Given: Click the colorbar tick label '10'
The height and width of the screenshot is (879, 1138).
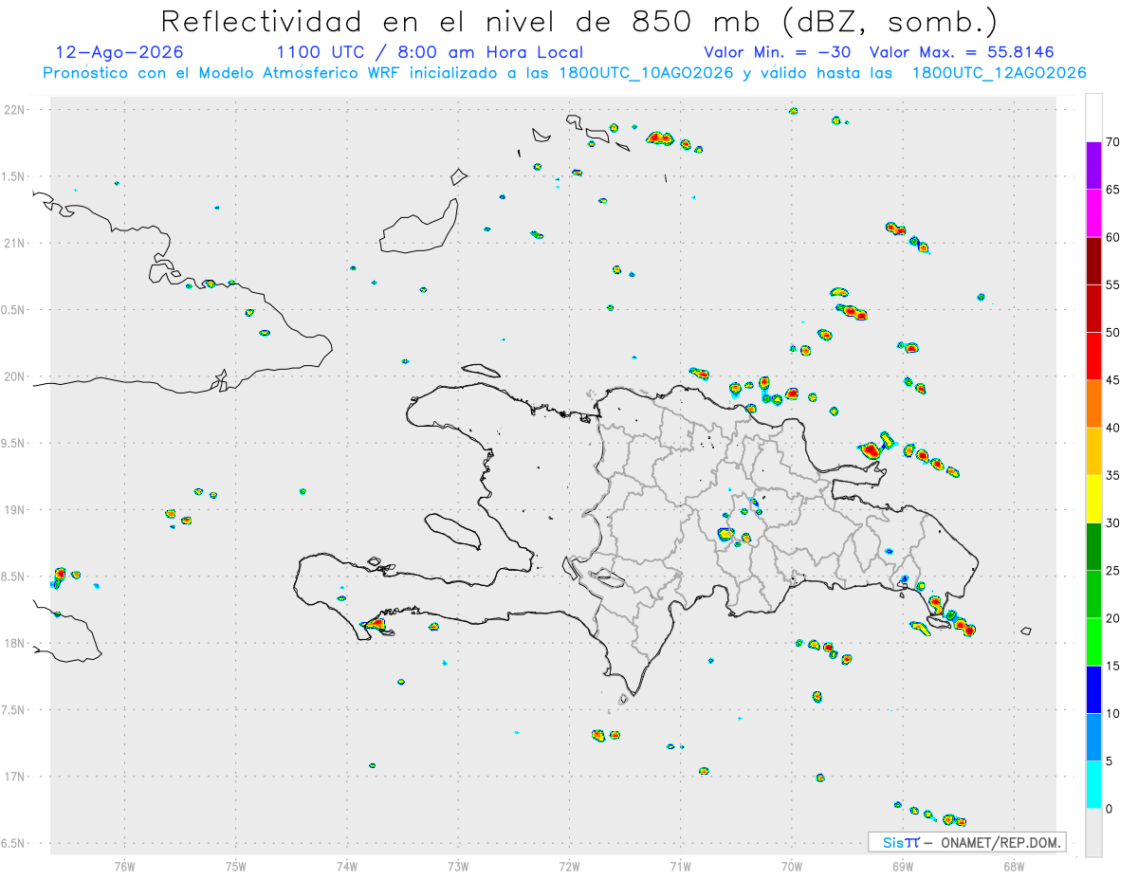Looking at the screenshot, I should pyautogui.click(x=1113, y=713).
